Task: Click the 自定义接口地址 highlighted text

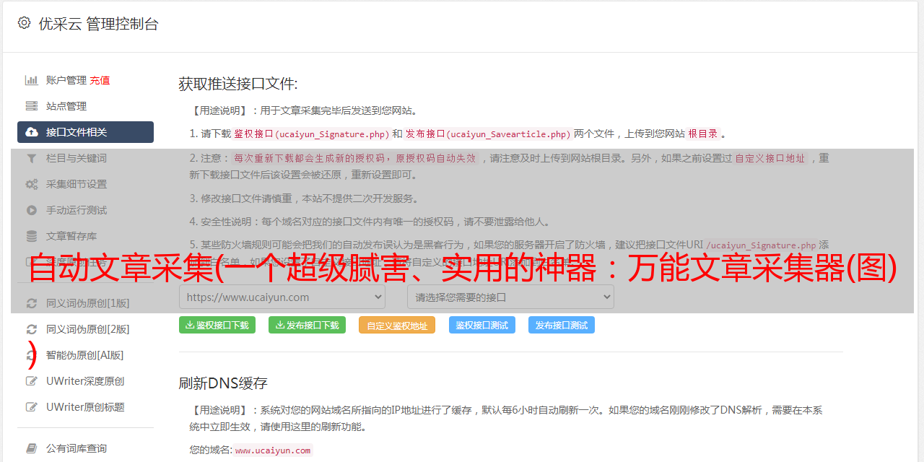Action: click(x=770, y=158)
